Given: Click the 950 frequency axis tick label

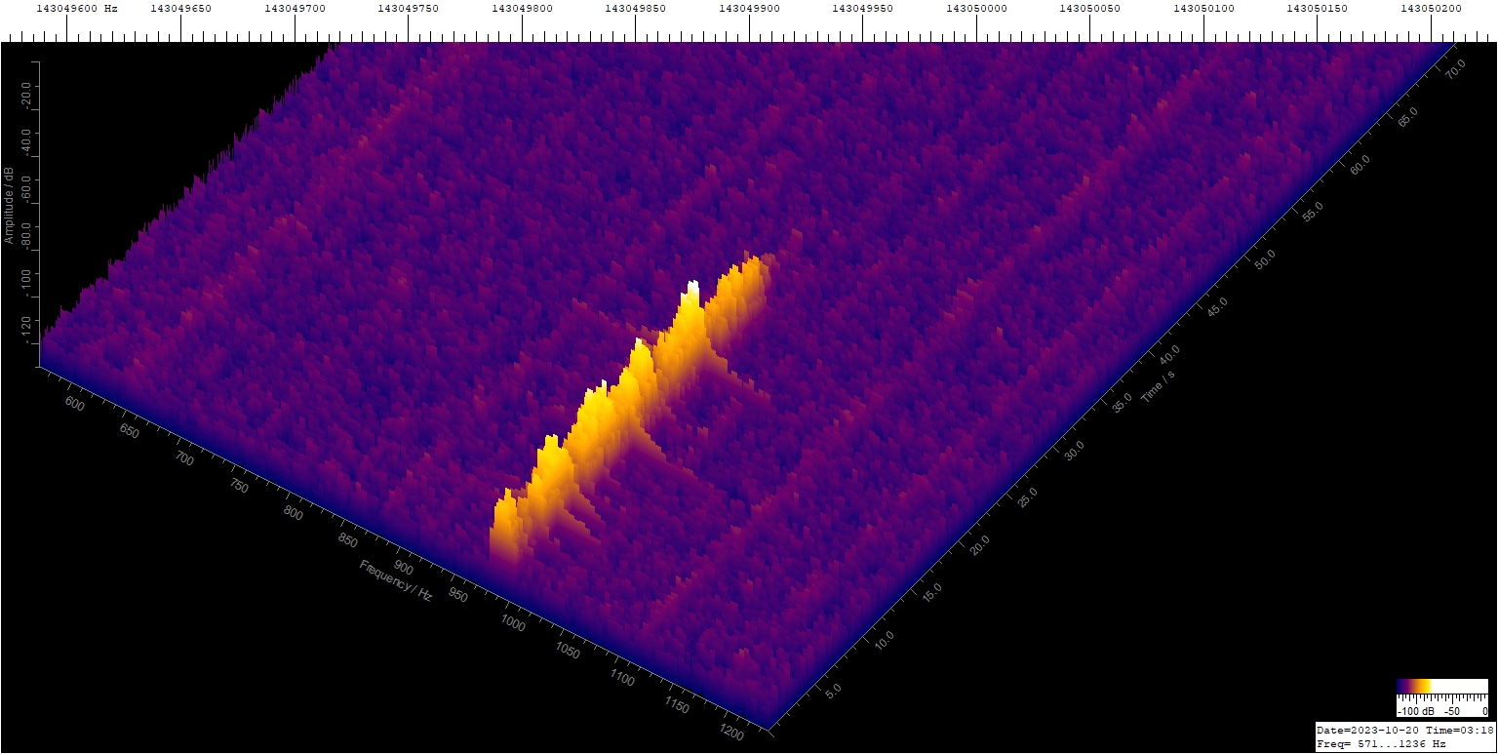Looking at the screenshot, I should point(457,596).
